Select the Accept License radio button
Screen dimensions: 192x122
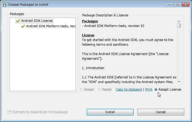tap(156, 90)
